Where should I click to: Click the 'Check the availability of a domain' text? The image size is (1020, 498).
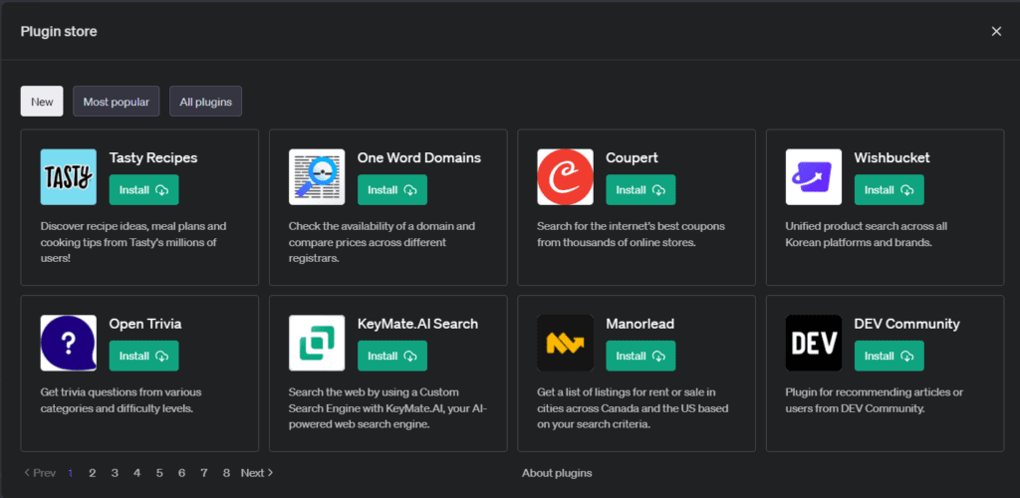[382, 242]
